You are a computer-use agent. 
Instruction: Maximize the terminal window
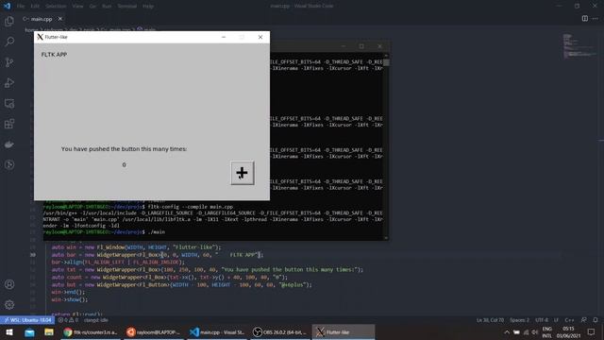click(361, 46)
